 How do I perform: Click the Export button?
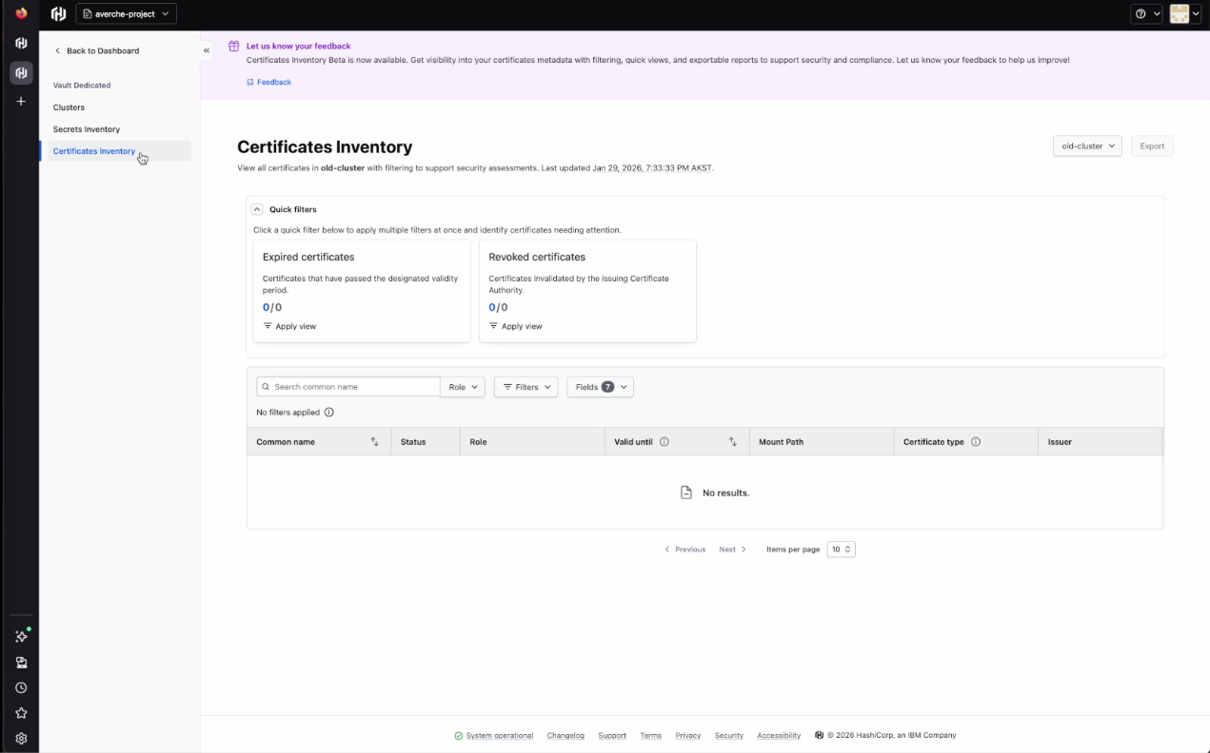[1152, 145]
